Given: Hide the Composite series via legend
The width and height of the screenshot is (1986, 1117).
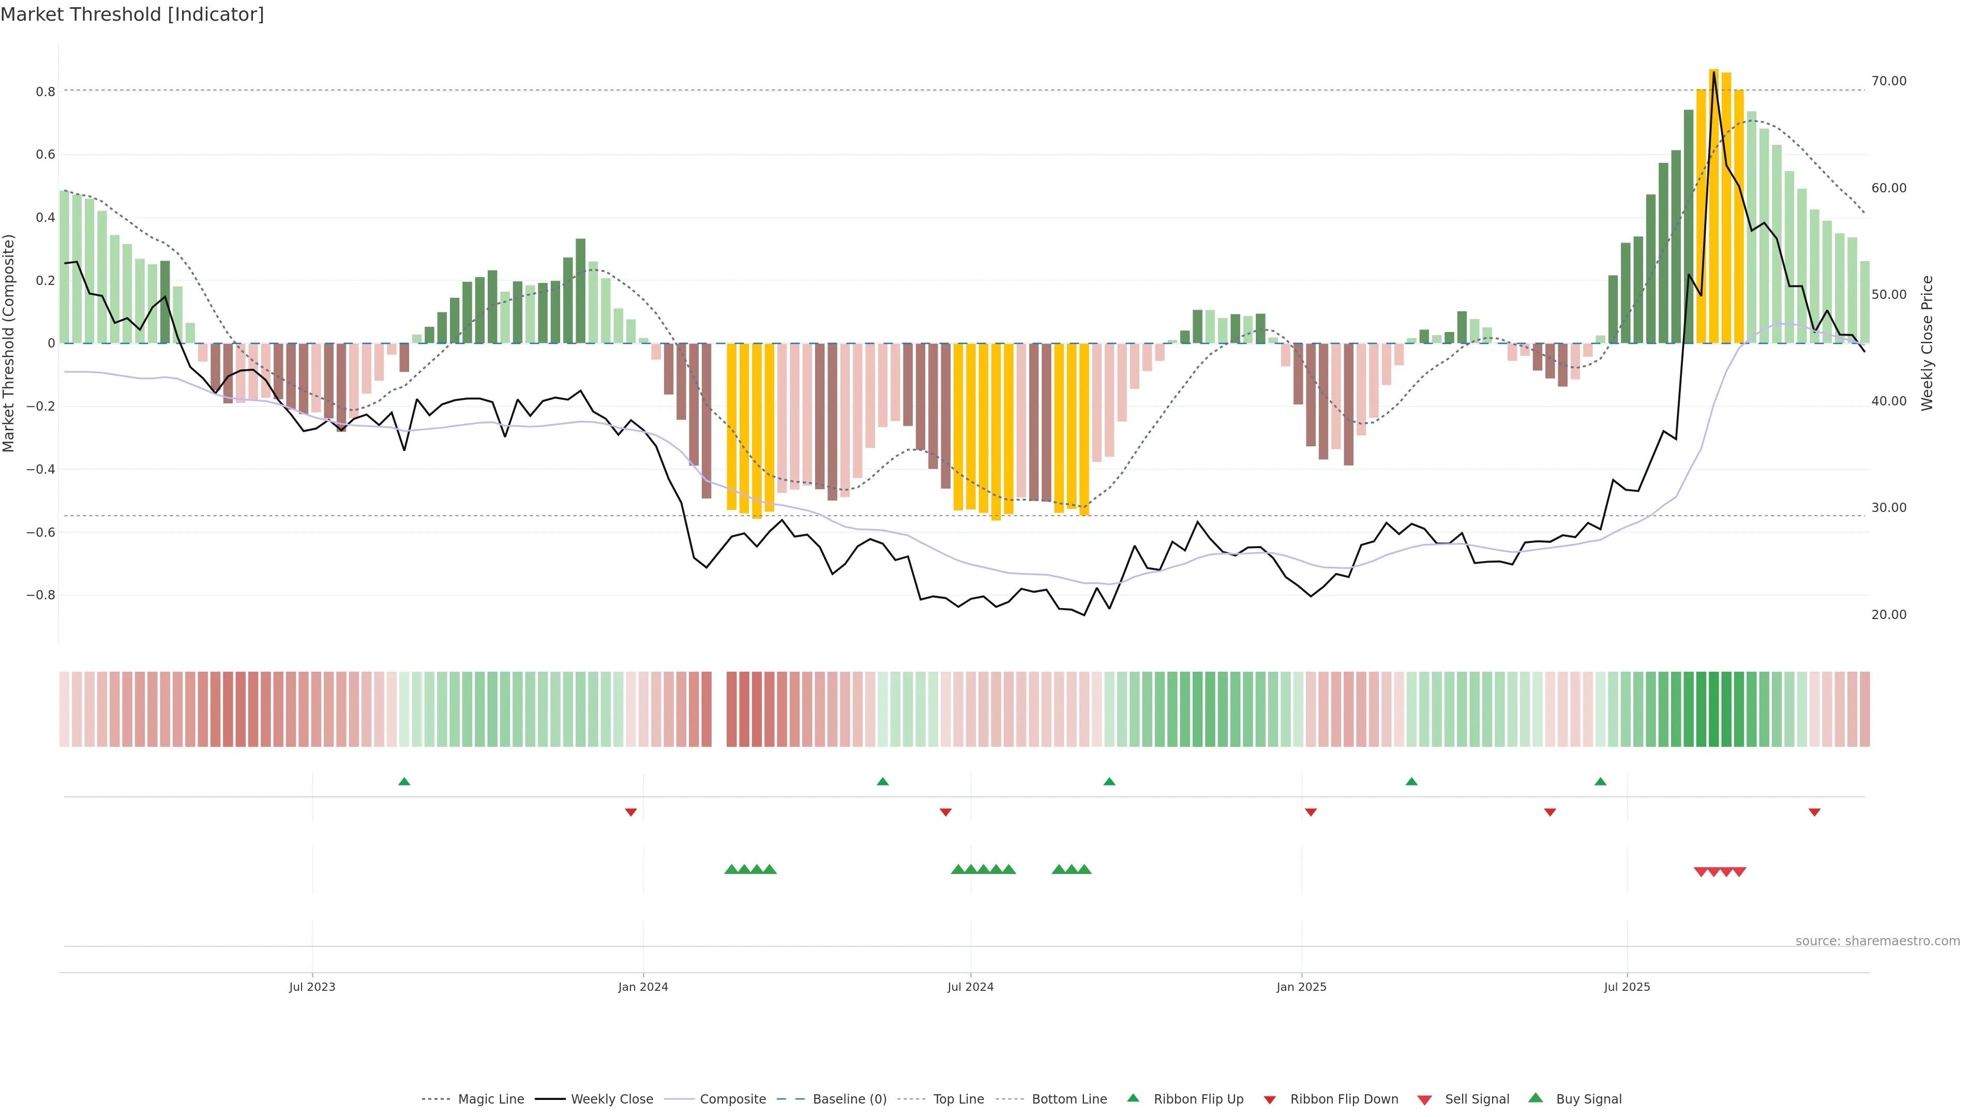Looking at the screenshot, I should coord(732,1099).
